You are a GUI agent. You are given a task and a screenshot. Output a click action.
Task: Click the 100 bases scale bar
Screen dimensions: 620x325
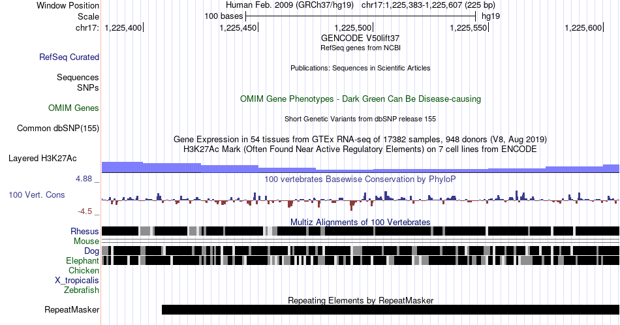[360, 16]
